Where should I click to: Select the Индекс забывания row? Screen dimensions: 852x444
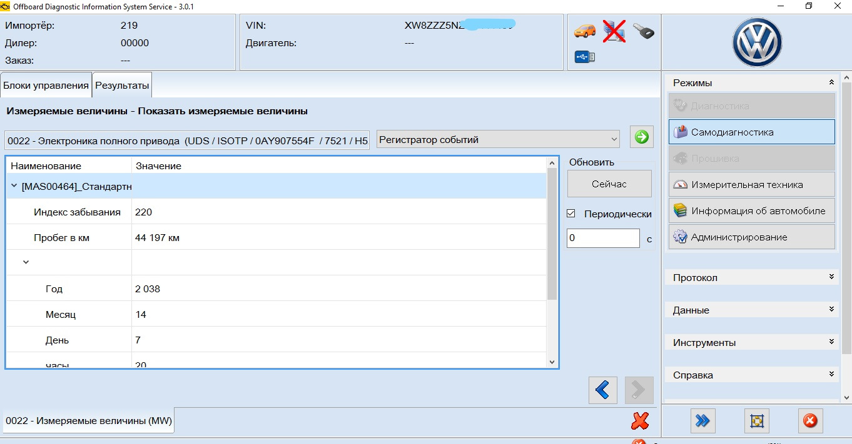[x=276, y=212]
